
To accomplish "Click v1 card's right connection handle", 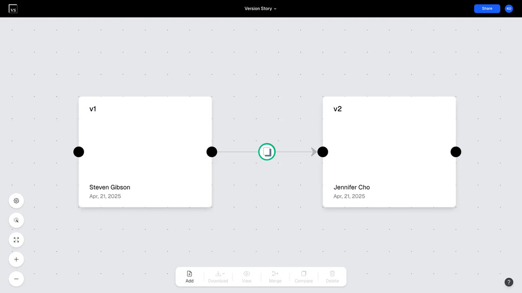I will click(212, 152).
